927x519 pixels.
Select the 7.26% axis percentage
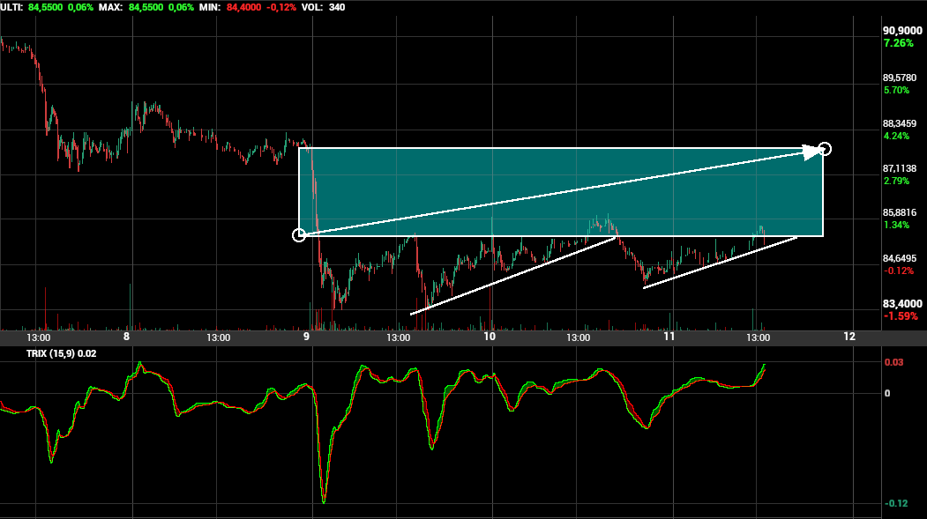(x=899, y=43)
